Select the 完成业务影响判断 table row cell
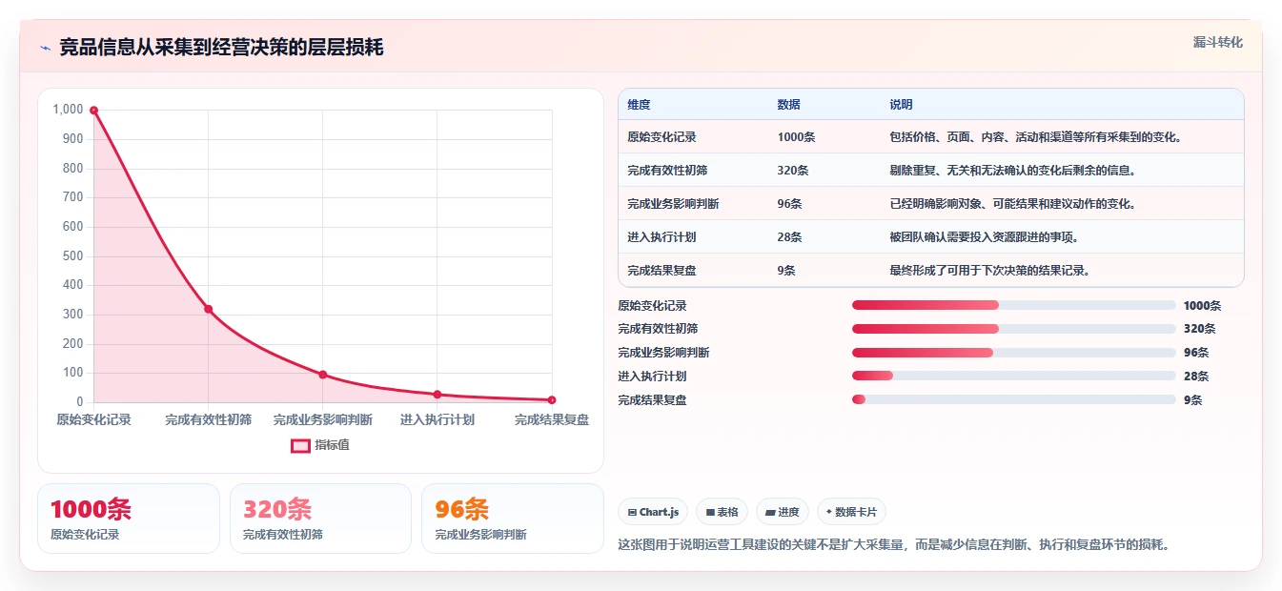1282x591 pixels. pos(673,204)
